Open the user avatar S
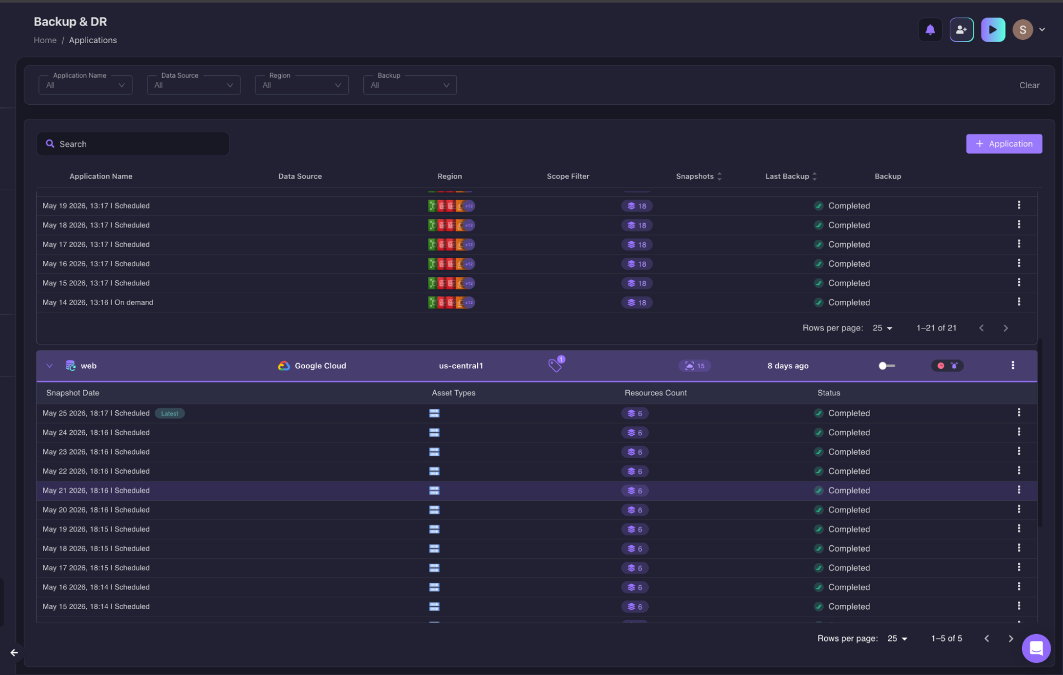 click(x=1022, y=30)
